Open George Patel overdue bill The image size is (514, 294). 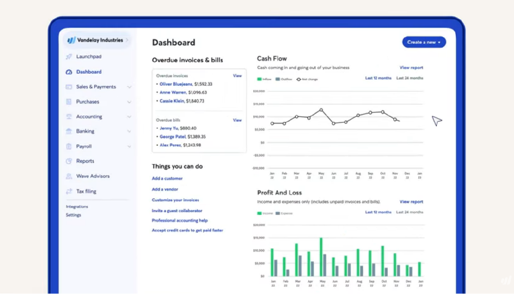point(173,137)
